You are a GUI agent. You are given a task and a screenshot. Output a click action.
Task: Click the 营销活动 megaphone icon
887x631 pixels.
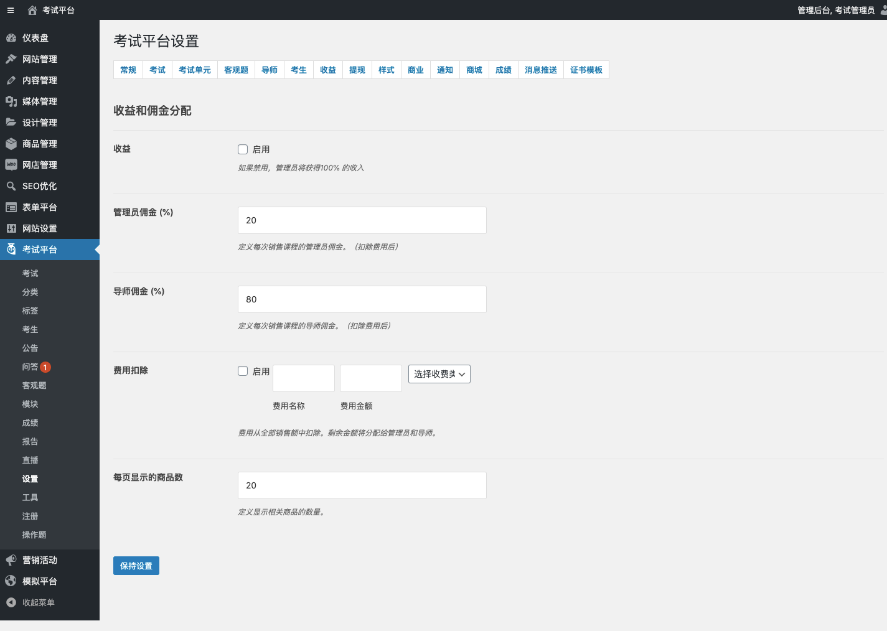[x=11, y=560]
